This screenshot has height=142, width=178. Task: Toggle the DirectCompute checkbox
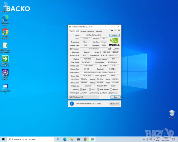point(98,89)
